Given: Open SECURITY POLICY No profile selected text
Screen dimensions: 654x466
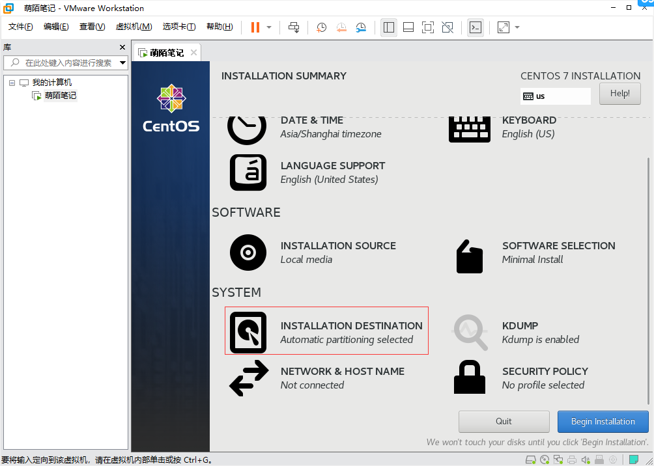Looking at the screenshot, I should pyautogui.click(x=543, y=385).
